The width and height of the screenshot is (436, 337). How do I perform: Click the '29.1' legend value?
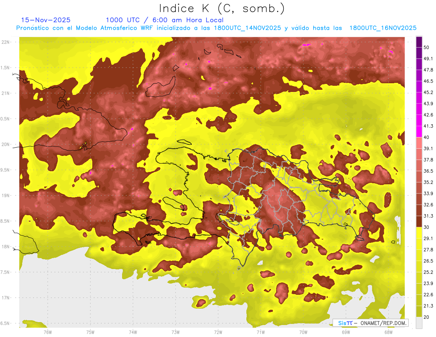[x=428, y=238]
